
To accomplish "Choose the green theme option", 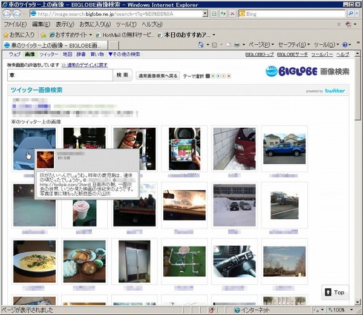I will [x=213, y=76].
